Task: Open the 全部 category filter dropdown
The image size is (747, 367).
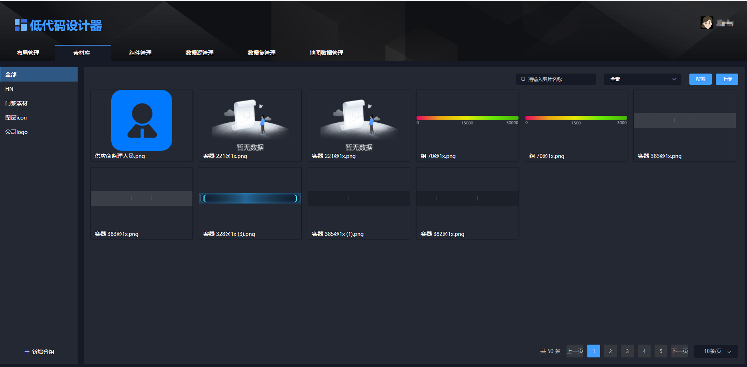Action: (x=643, y=79)
